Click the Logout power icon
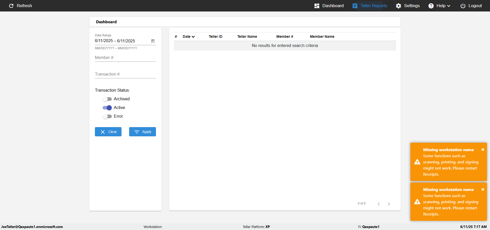490x230 pixels. coord(463,6)
